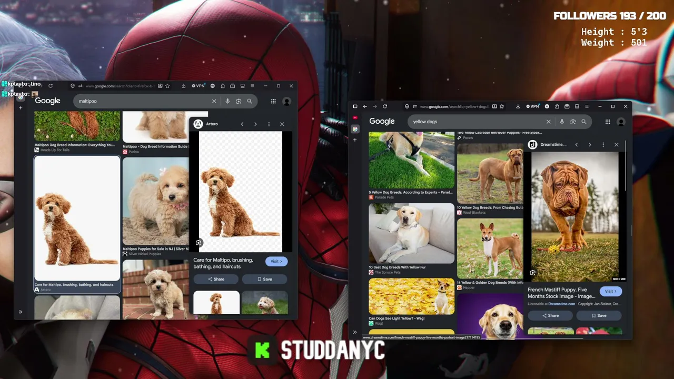Clear the maltipoo search text
Image resolution: width=674 pixels, height=379 pixels.
click(x=214, y=101)
